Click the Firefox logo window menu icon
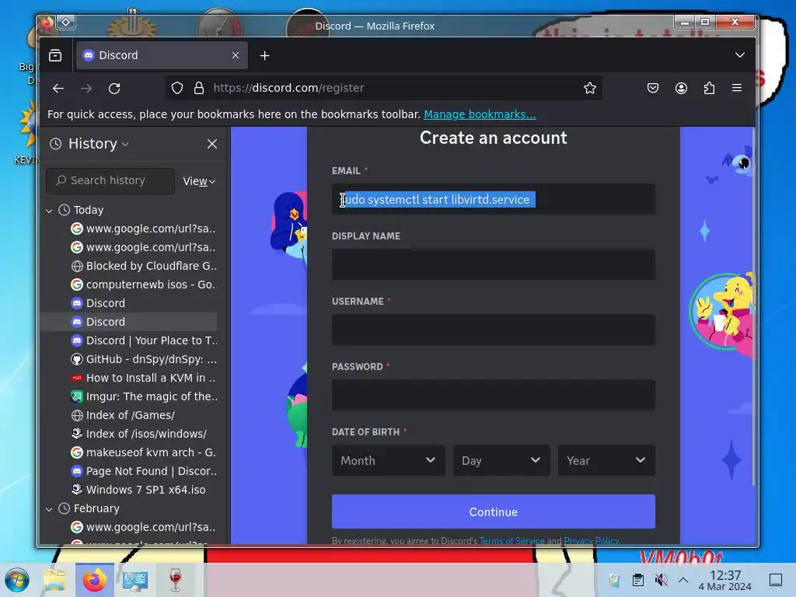The height and width of the screenshot is (597, 796). [47, 23]
